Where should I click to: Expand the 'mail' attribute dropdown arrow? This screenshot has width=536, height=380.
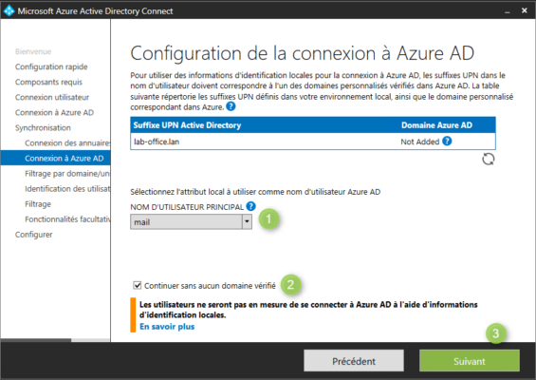point(248,222)
